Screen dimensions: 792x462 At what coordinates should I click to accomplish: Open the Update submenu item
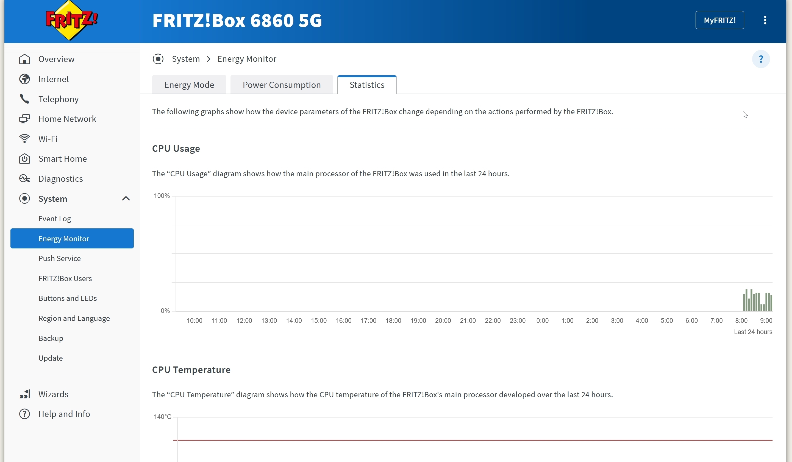coord(51,358)
